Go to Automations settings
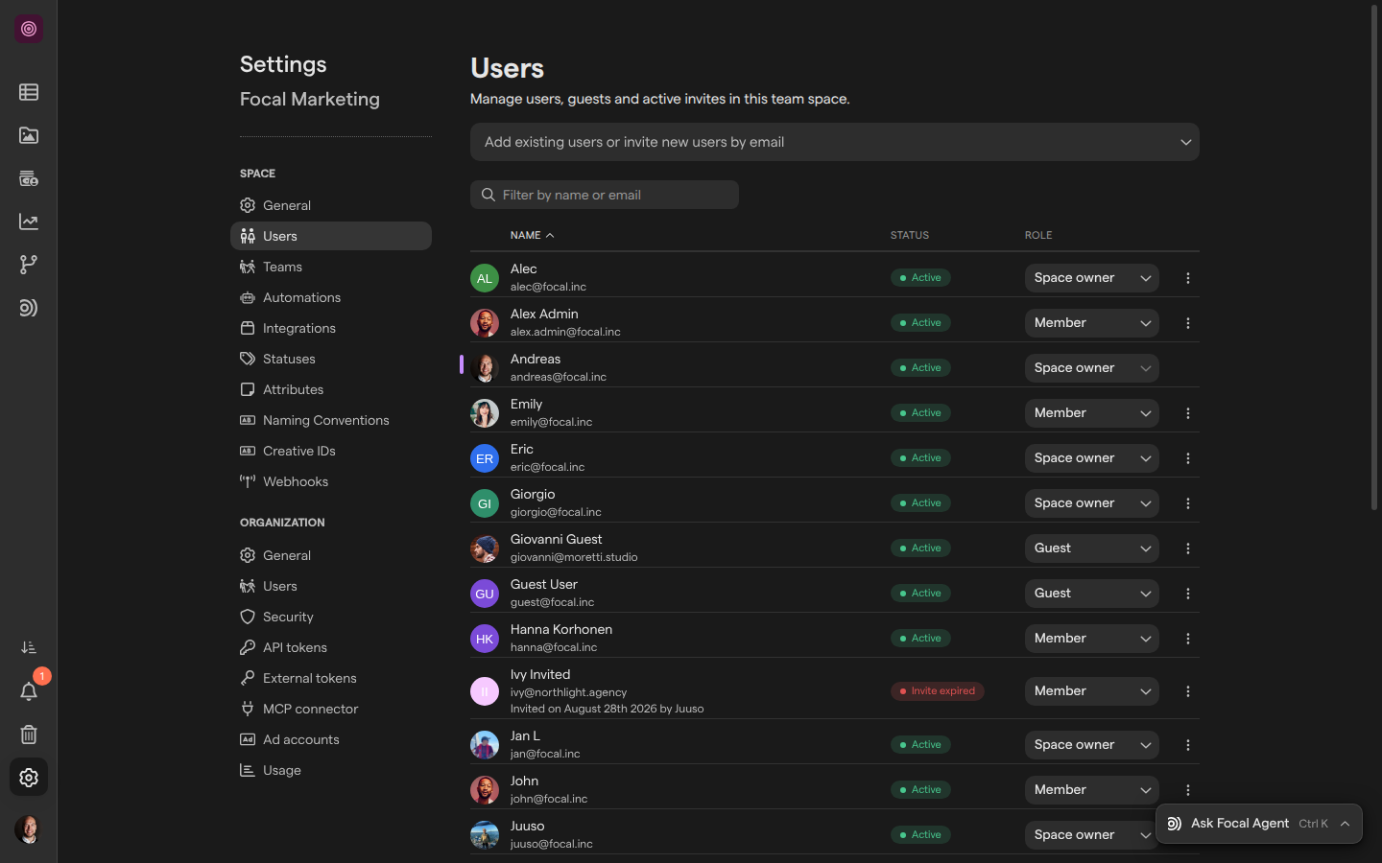This screenshot has width=1382, height=863. point(331,297)
